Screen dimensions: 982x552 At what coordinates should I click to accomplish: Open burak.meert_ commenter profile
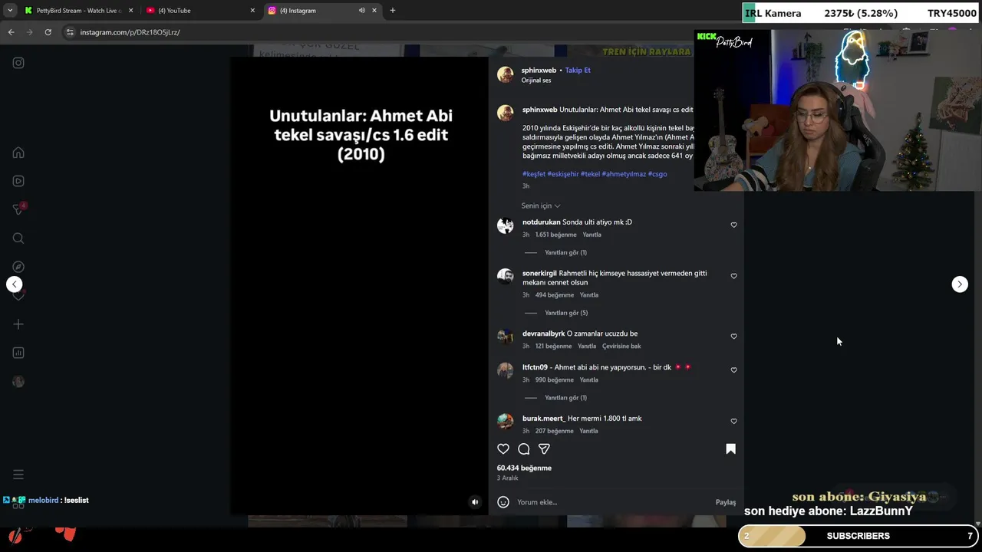tap(544, 419)
